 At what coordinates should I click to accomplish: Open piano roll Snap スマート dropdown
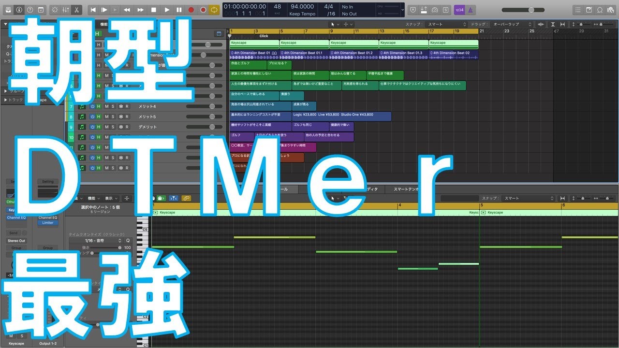(x=528, y=198)
